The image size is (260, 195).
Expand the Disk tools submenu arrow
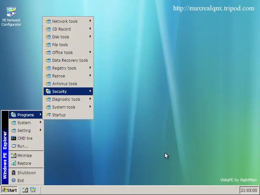pos(90,36)
